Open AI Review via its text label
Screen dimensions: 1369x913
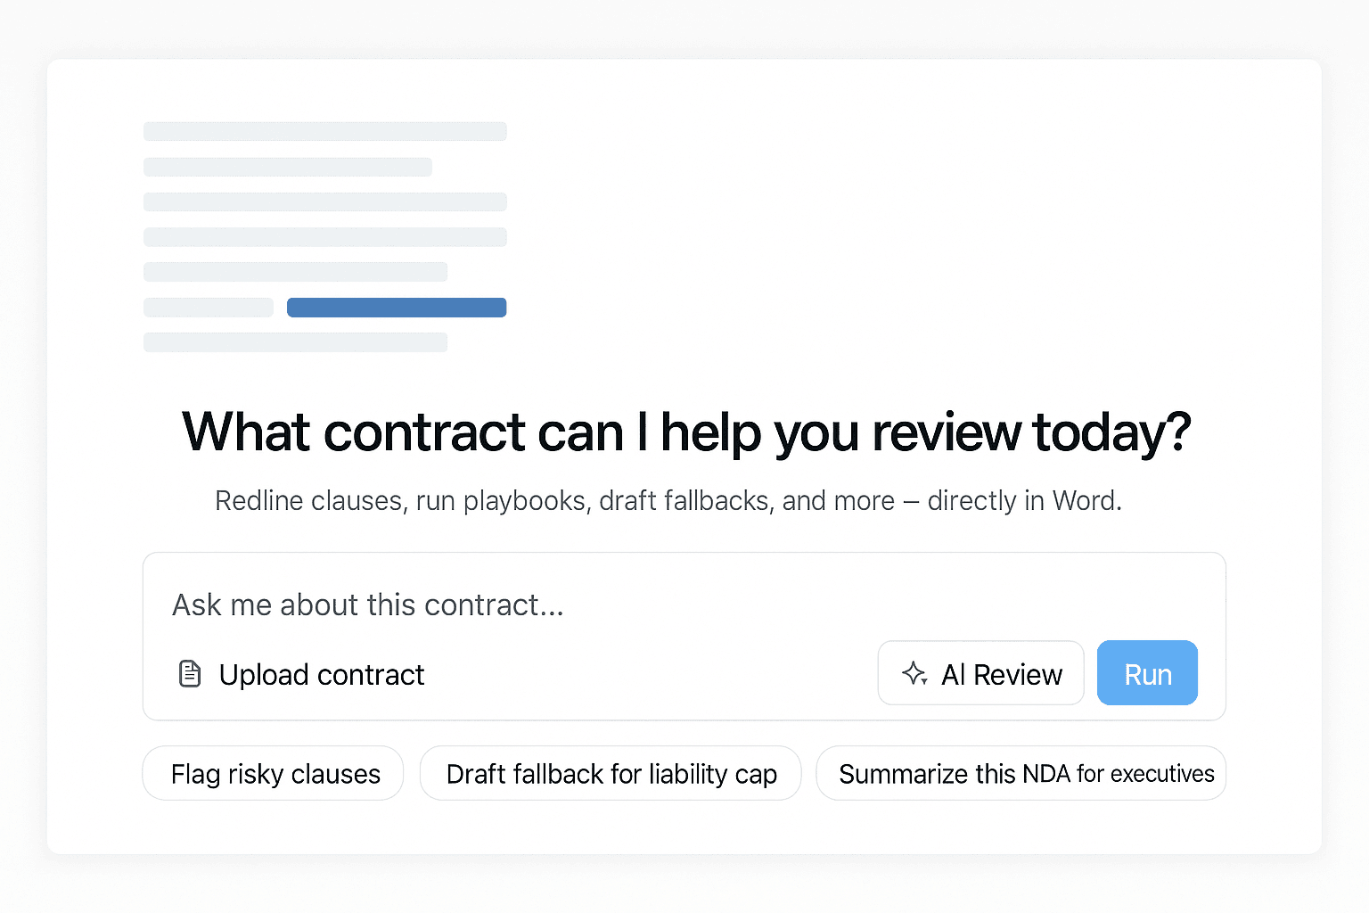1002,675
